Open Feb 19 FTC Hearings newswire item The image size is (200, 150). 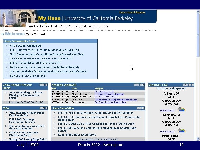99,119
